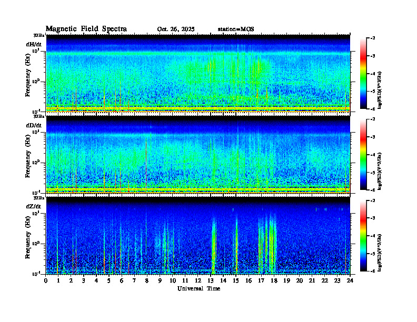Screen dimensions: 417x322
Task: Open the dD/dt spectrogram panel
Action: pyautogui.click(x=198, y=154)
